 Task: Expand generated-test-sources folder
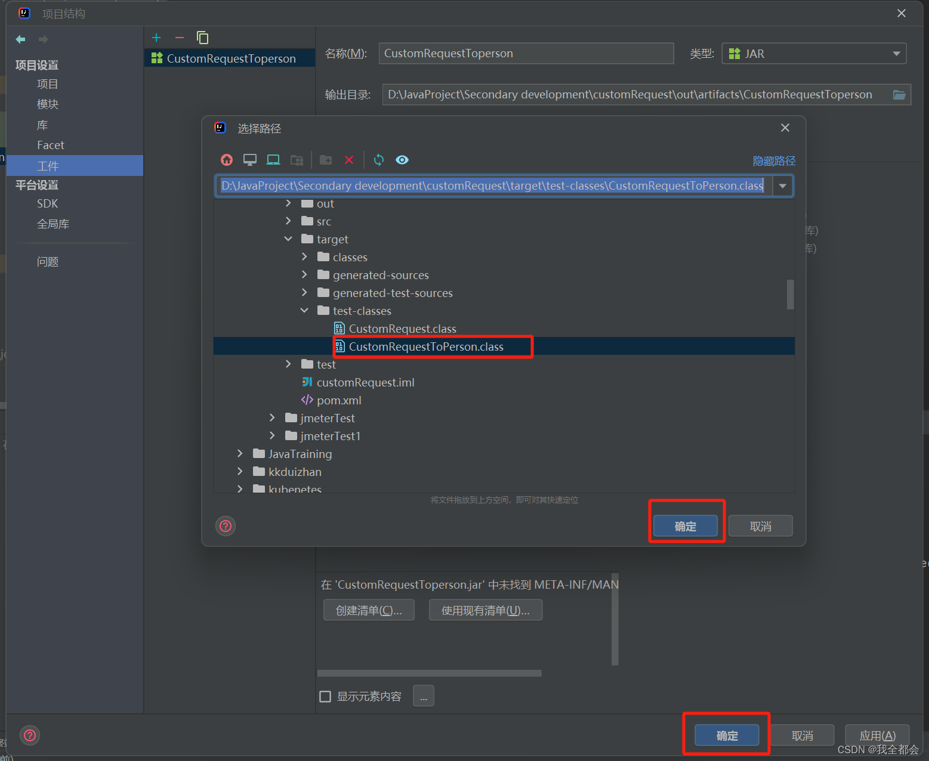pyautogui.click(x=305, y=293)
